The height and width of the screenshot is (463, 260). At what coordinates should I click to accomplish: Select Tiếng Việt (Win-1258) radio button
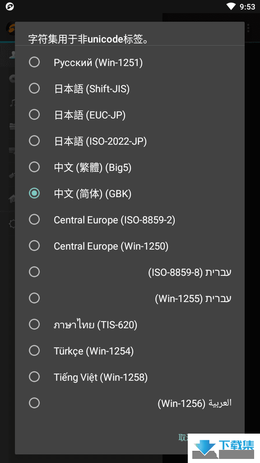click(x=130, y=377)
